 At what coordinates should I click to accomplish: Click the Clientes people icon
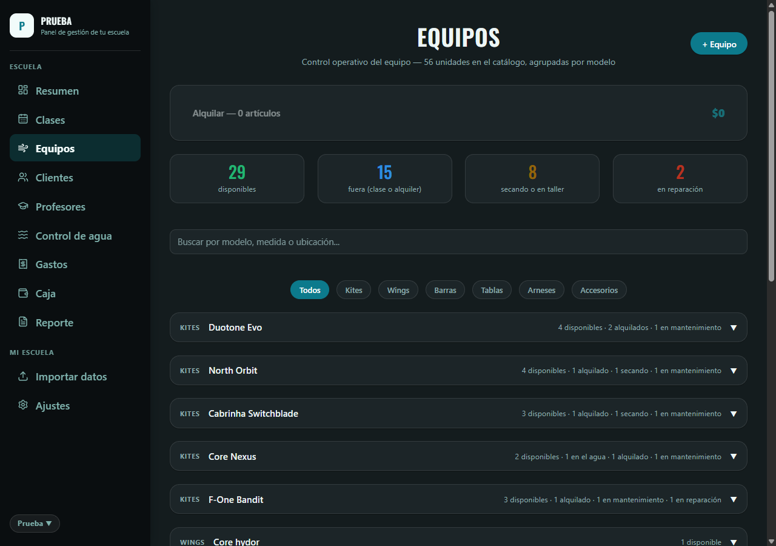pyautogui.click(x=23, y=178)
